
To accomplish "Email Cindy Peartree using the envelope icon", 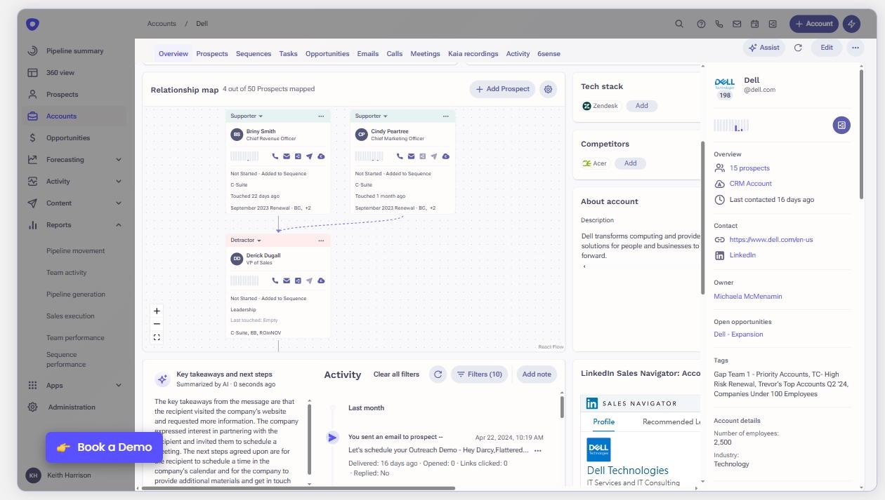I will (x=411, y=156).
